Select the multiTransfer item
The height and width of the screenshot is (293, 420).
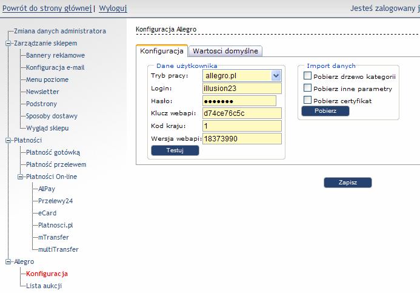click(58, 249)
